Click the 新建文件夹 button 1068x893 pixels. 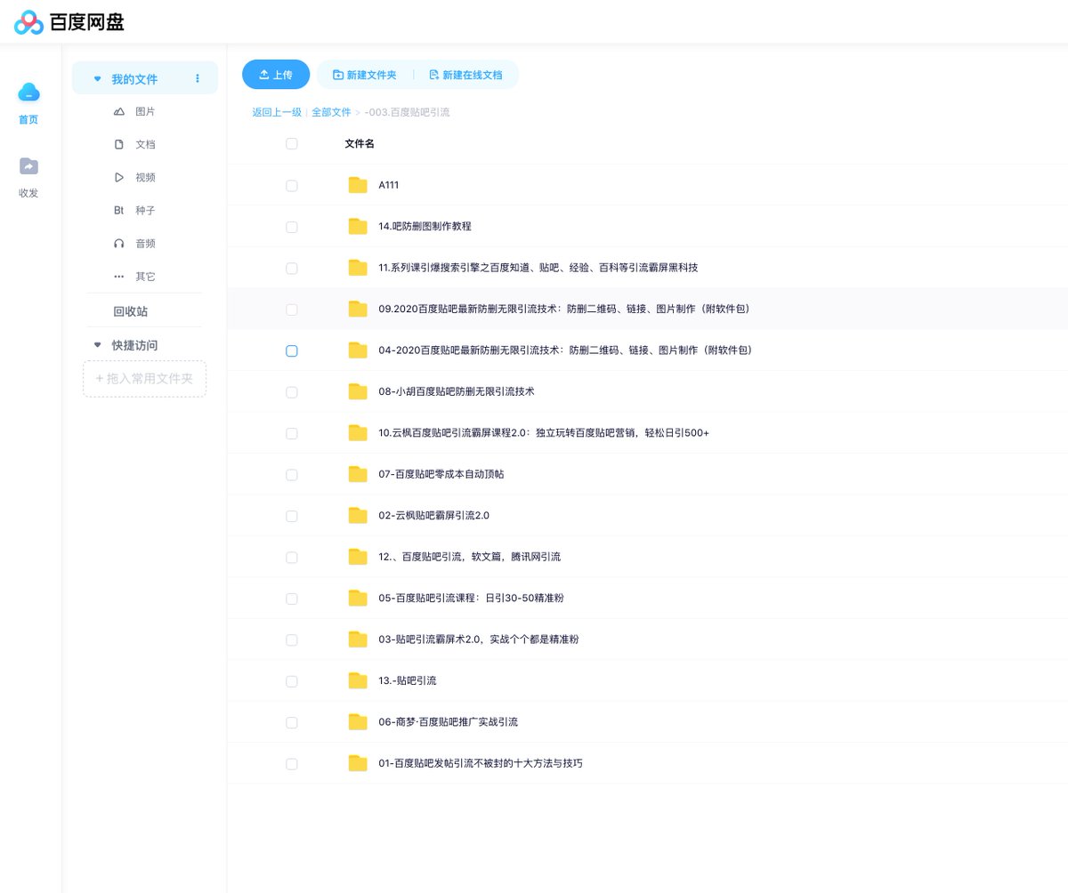click(365, 75)
